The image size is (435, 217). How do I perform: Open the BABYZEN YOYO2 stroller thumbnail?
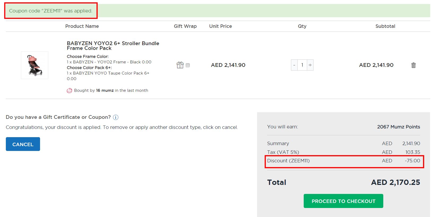tap(34, 65)
